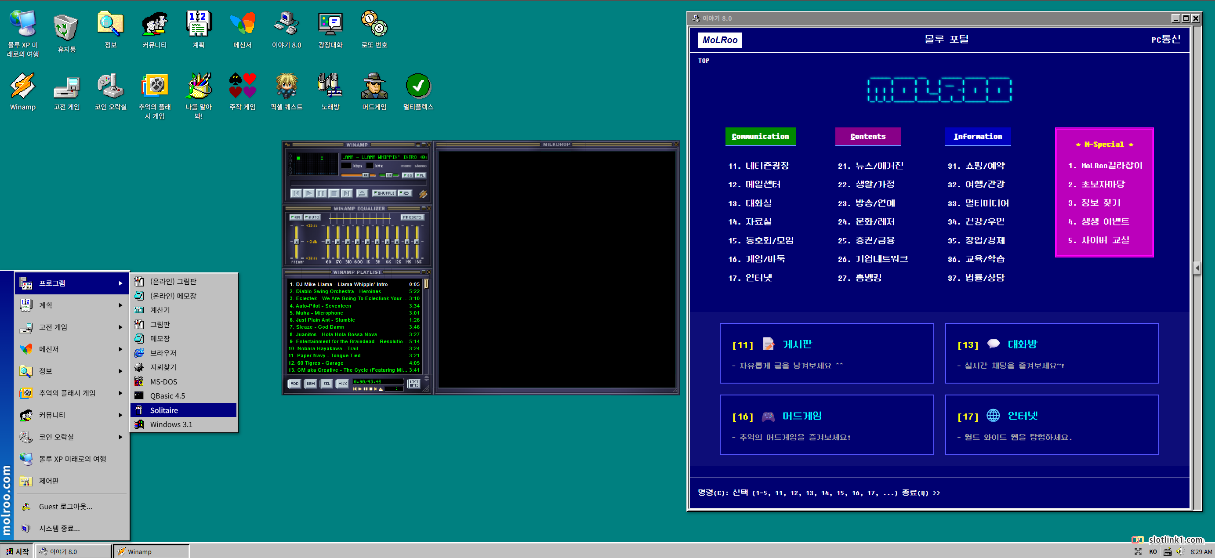Choose Windows 3.1 from the programs submenu
Screen dimensions: 1215x558
click(184, 424)
